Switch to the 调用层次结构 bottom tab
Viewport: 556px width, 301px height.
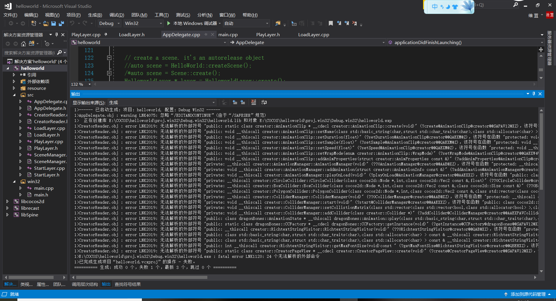[x=85, y=284]
